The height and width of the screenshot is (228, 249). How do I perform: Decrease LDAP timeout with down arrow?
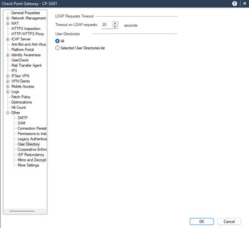115,27
